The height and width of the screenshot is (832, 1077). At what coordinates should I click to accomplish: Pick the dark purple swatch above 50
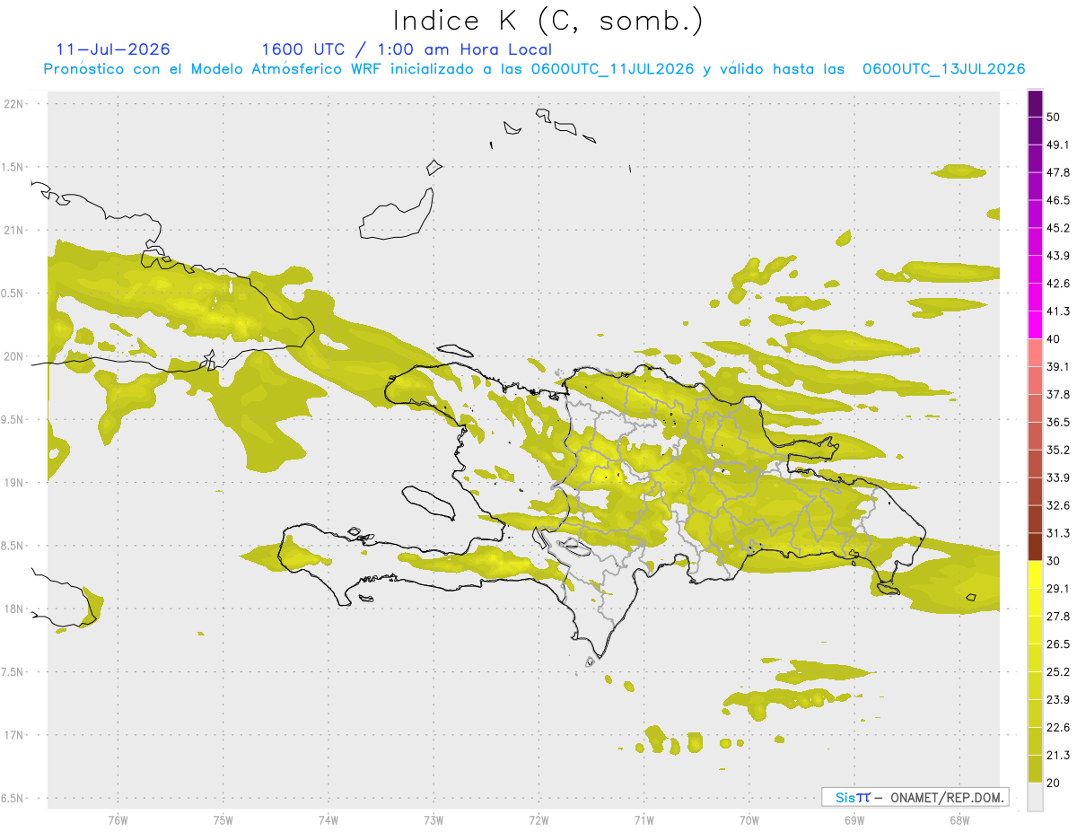coord(1035,104)
